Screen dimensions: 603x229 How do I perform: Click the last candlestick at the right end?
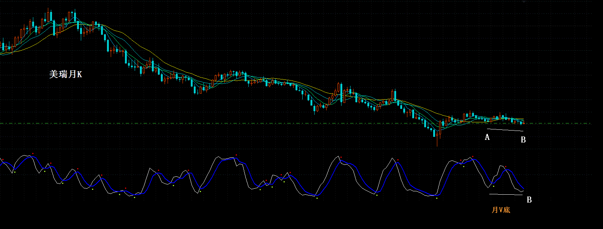(x=524, y=122)
